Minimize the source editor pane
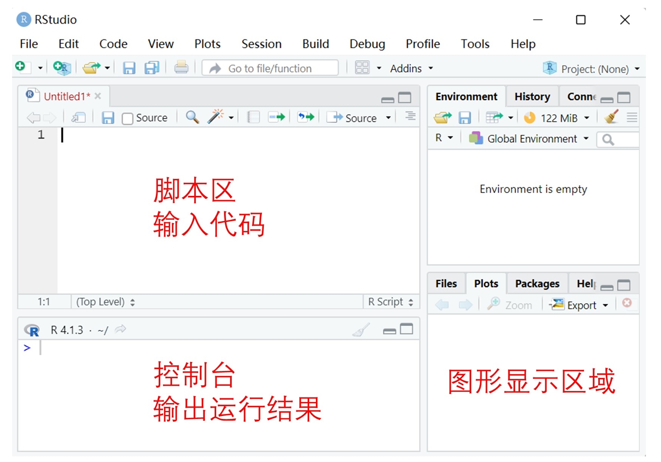Image resolution: width=661 pixels, height=462 pixels. click(387, 100)
